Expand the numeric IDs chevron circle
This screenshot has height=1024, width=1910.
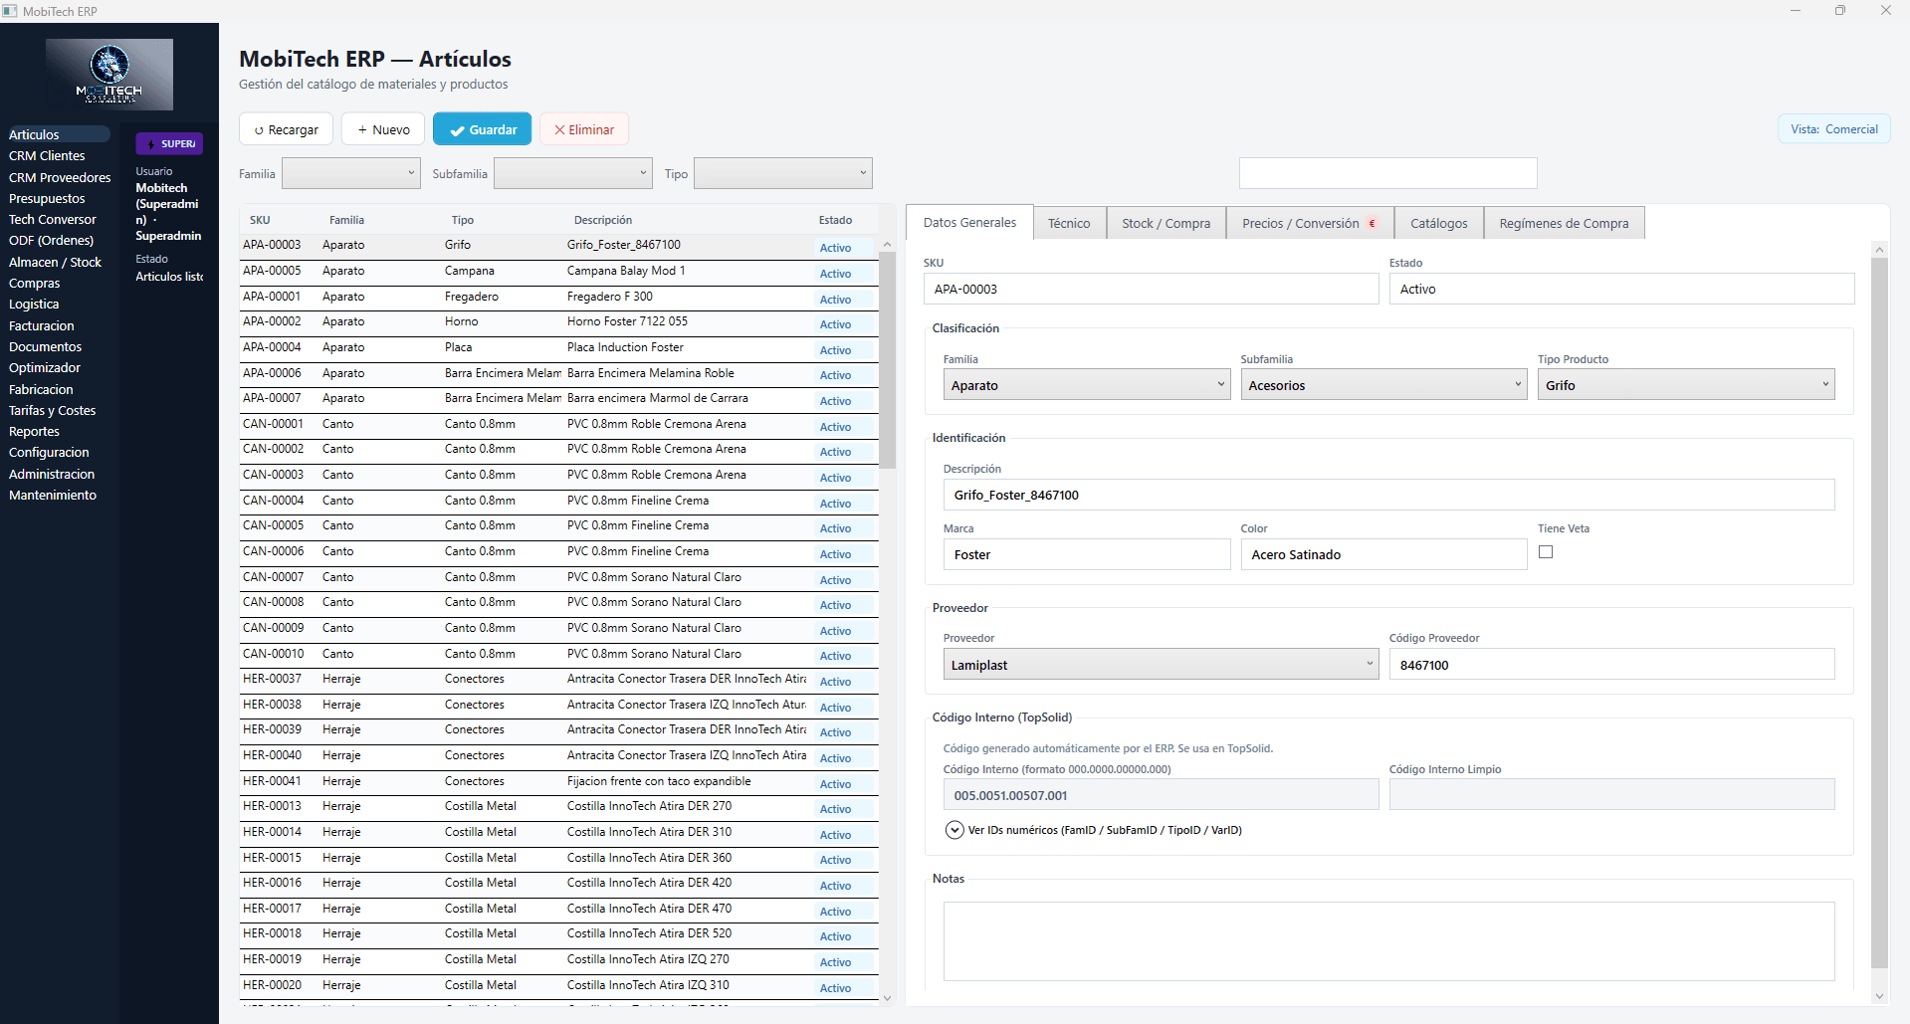click(954, 830)
